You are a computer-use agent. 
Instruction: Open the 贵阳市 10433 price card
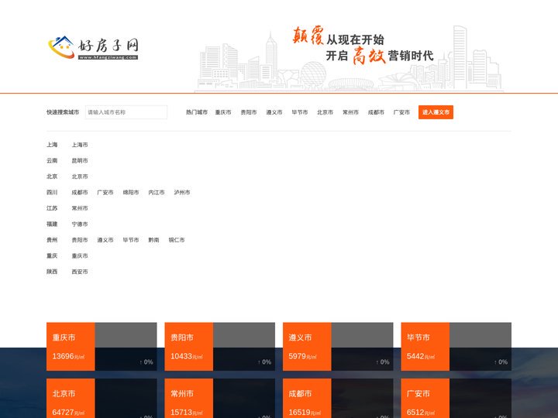tap(219, 347)
